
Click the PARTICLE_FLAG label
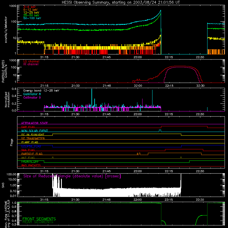coord(32,154)
